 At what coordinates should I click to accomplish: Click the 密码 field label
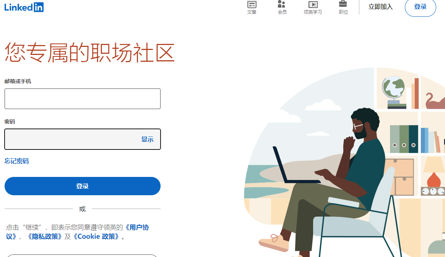pyautogui.click(x=10, y=122)
